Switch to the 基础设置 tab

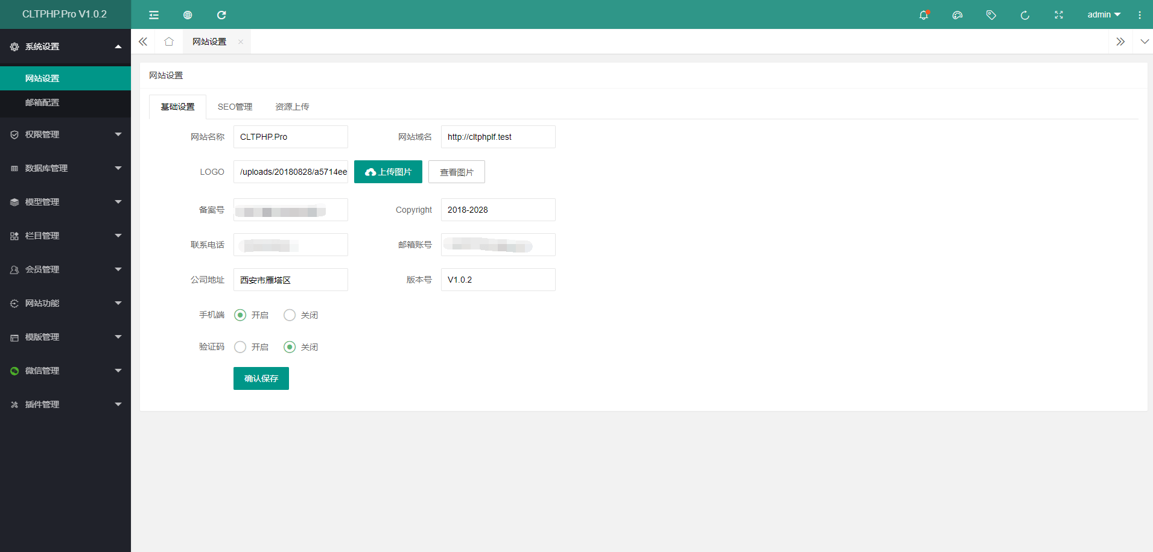[x=177, y=107]
